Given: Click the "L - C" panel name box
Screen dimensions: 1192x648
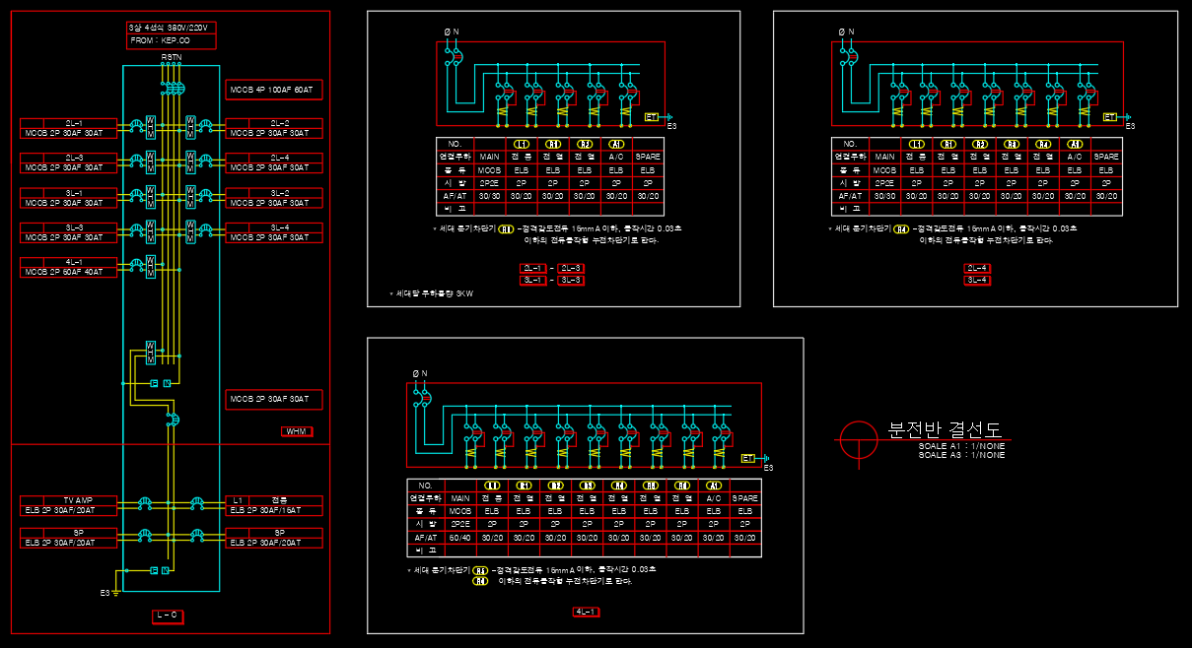Looking at the screenshot, I should click(x=168, y=616).
